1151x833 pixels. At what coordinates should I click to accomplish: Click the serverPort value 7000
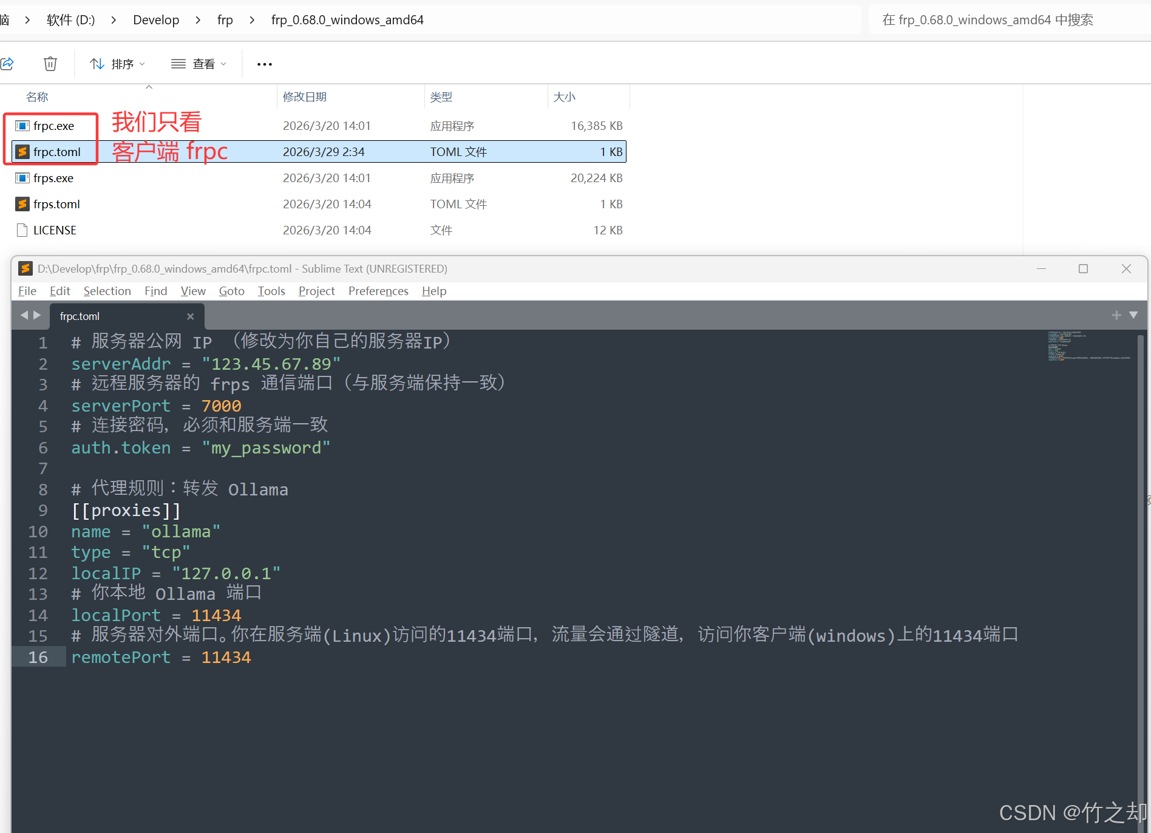[221, 406]
